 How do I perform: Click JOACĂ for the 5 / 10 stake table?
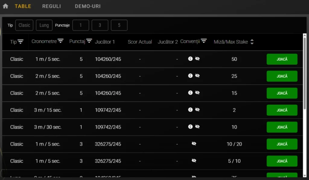point(282,161)
